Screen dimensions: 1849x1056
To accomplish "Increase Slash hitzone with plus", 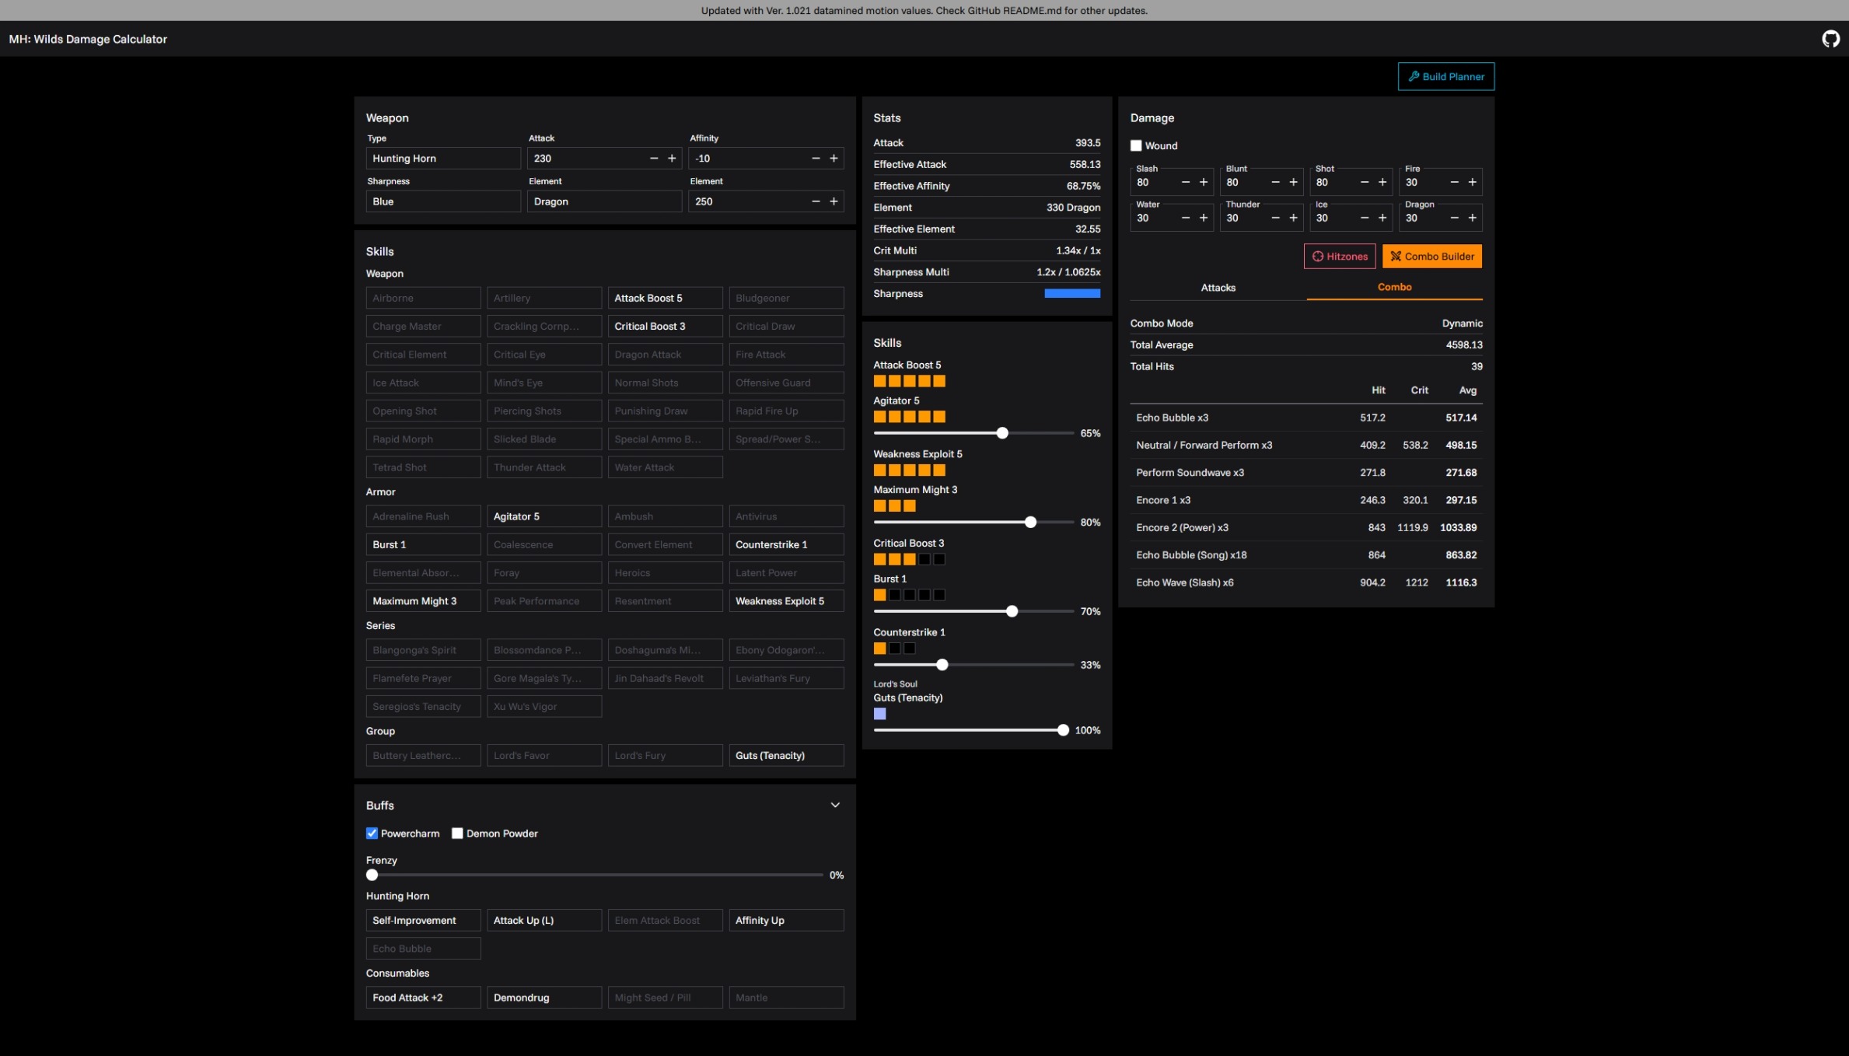I will click(1204, 182).
